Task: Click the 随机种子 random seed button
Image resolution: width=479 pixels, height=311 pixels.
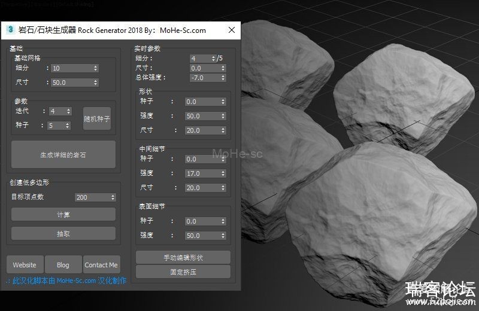Action: click(x=97, y=119)
